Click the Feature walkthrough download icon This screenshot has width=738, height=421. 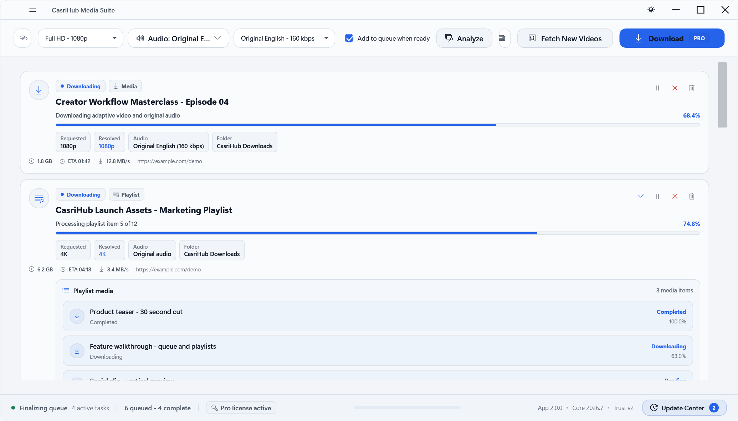point(77,351)
